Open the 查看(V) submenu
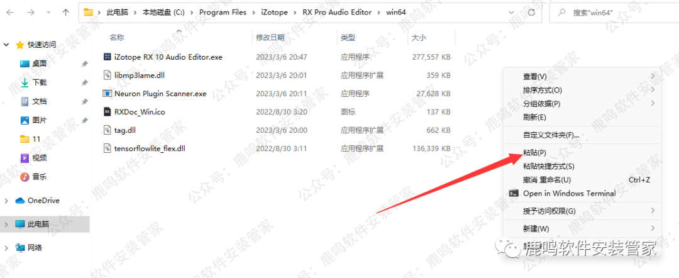Image resolution: width=679 pixels, height=278 pixels. (582, 77)
